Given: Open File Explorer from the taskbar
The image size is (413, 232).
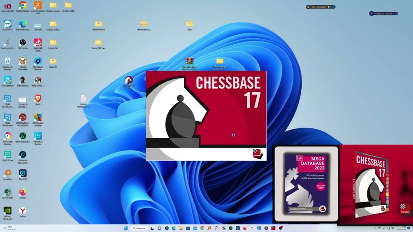Looking at the screenshot, I should click(x=181, y=228).
